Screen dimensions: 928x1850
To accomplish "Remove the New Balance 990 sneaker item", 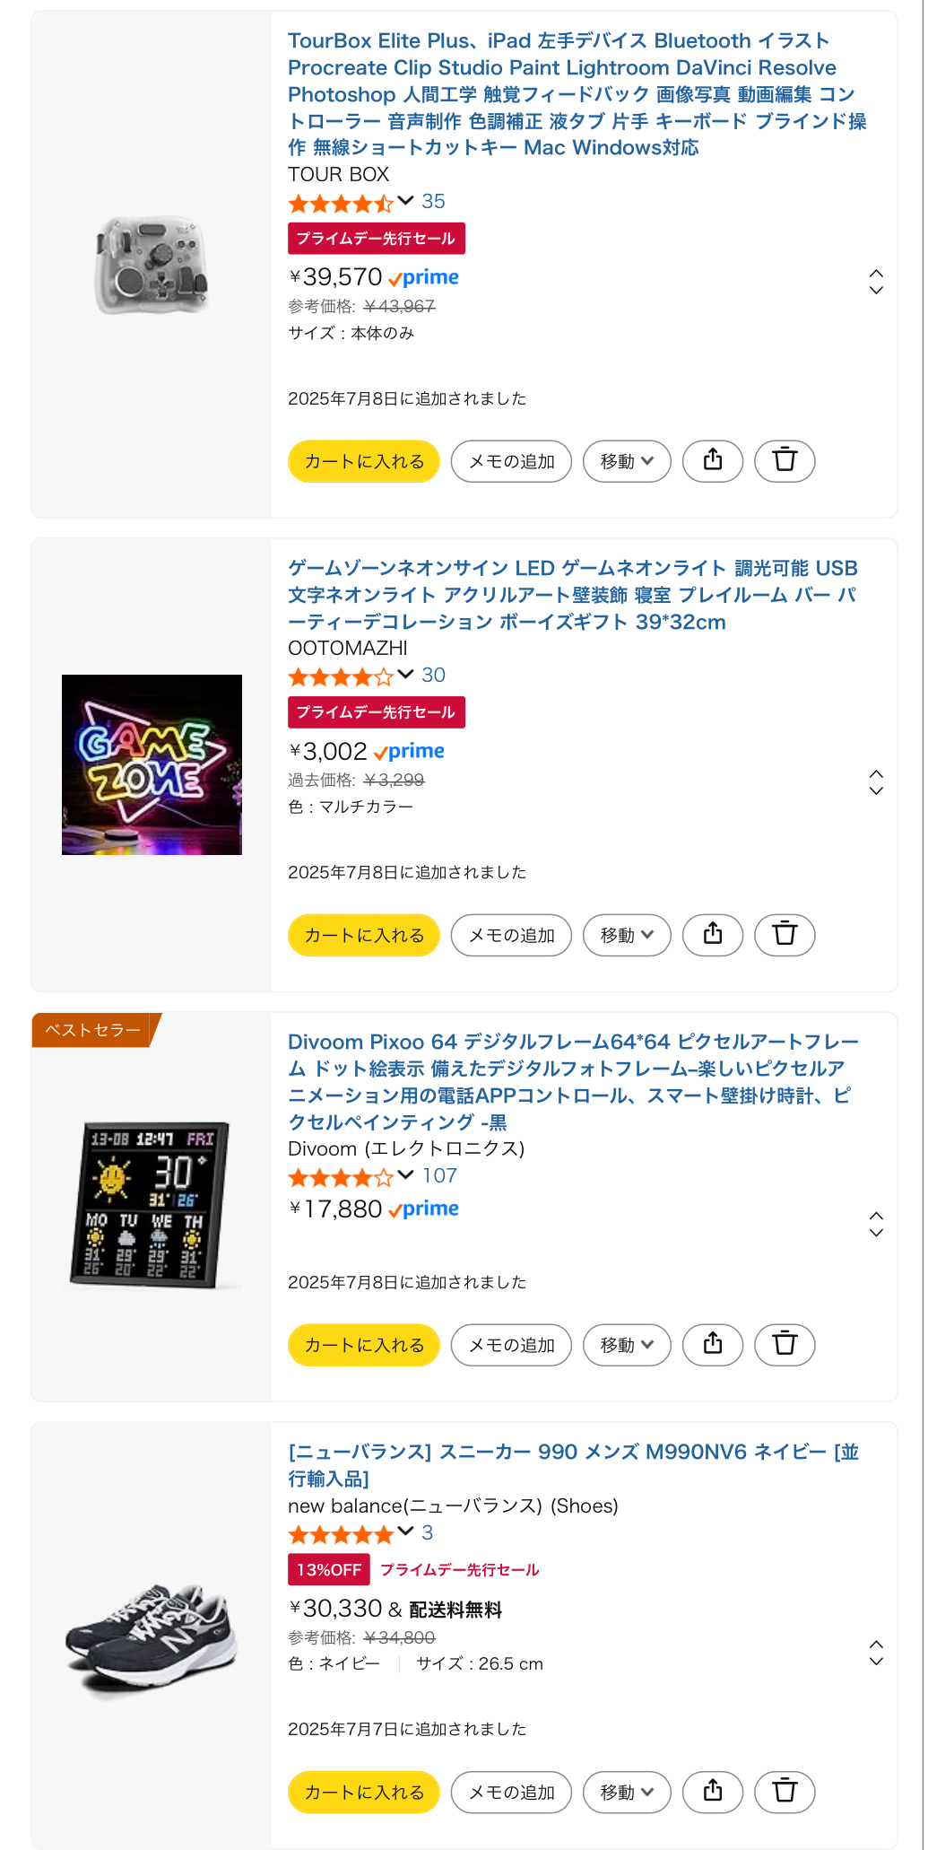I will pyautogui.click(x=785, y=1792).
